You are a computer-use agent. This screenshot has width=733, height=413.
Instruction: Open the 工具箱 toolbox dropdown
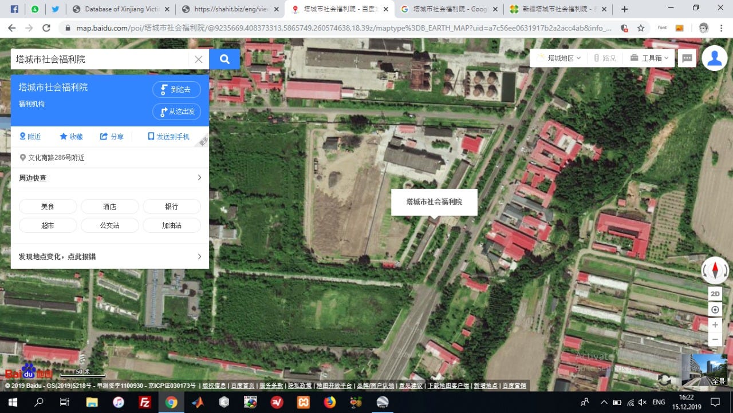649,58
